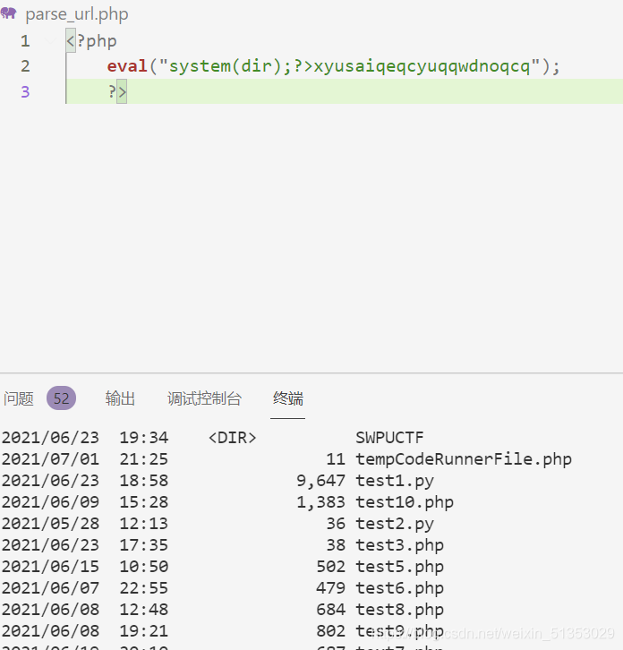Click the opening <?php tag on line 1

91,41
